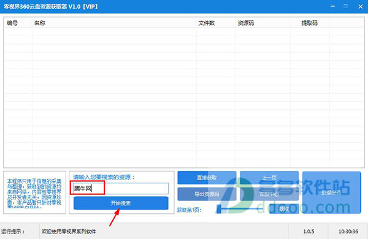Click the clock 10:30:36 in status bar
The height and width of the screenshot is (239, 368).
pyautogui.click(x=348, y=232)
